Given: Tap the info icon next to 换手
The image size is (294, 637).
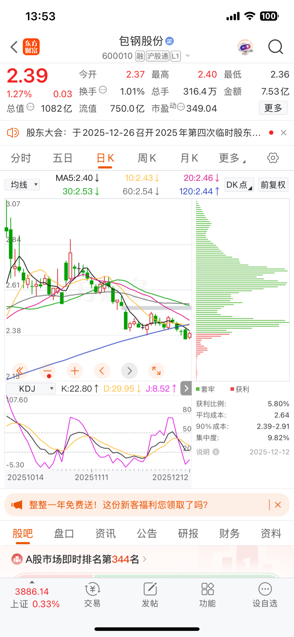Looking at the screenshot, I should coord(103,90).
